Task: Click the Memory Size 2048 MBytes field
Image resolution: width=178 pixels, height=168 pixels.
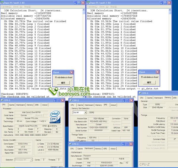Action: pyautogui.click(x=157, y=107)
